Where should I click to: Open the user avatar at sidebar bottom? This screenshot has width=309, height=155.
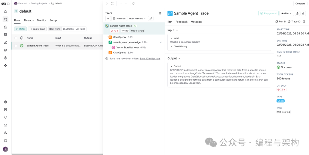point(5,149)
